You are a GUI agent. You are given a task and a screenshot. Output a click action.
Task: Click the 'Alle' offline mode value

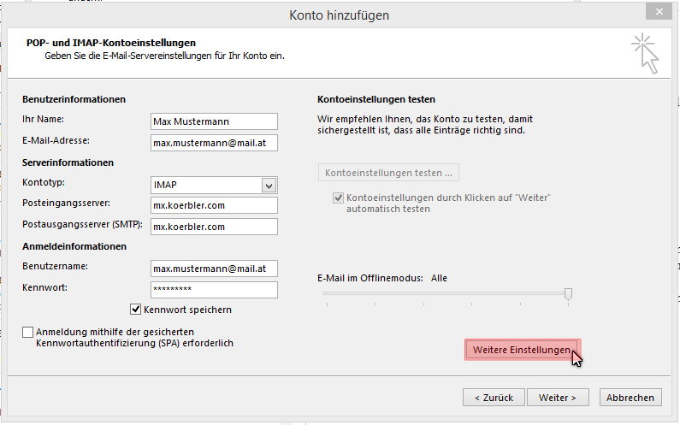pos(439,278)
